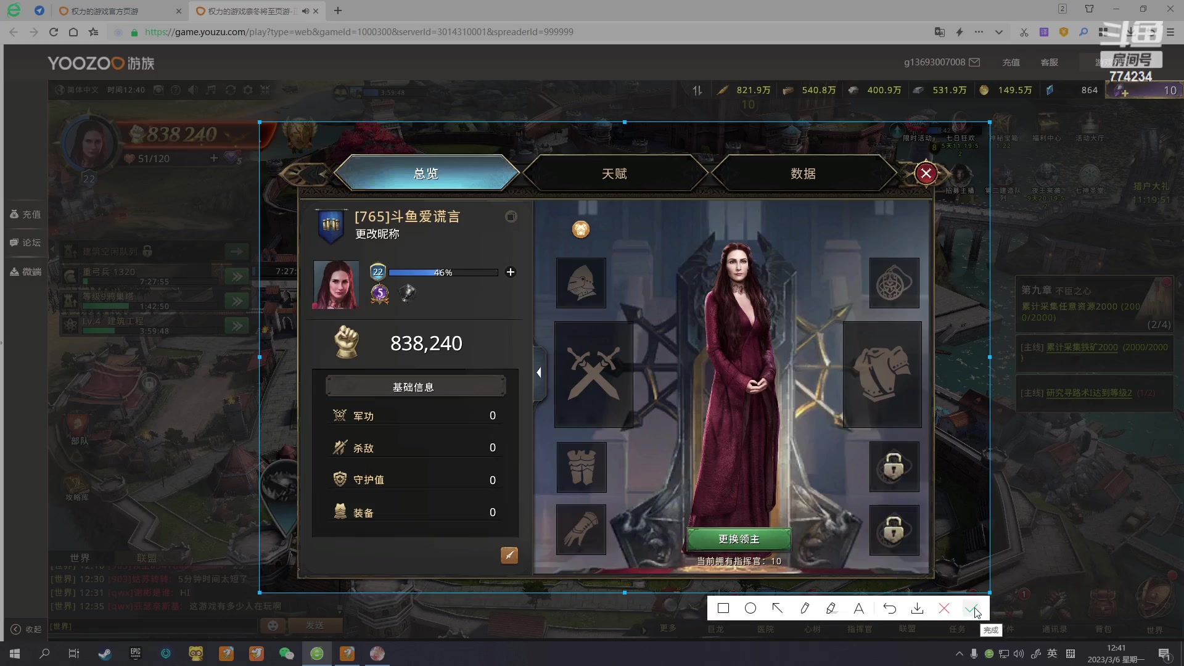Open the 数据 tab
The height and width of the screenshot is (666, 1184).
tap(804, 173)
